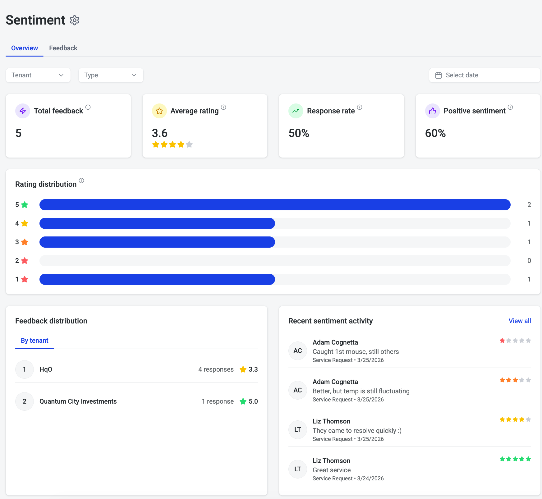Select the By tenant tab
Viewport: 542px width, 499px height.
[x=34, y=341]
